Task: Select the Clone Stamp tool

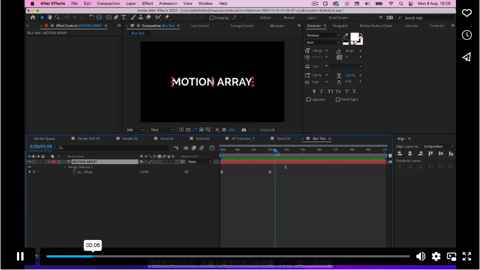Action: (x=141, y=17)
